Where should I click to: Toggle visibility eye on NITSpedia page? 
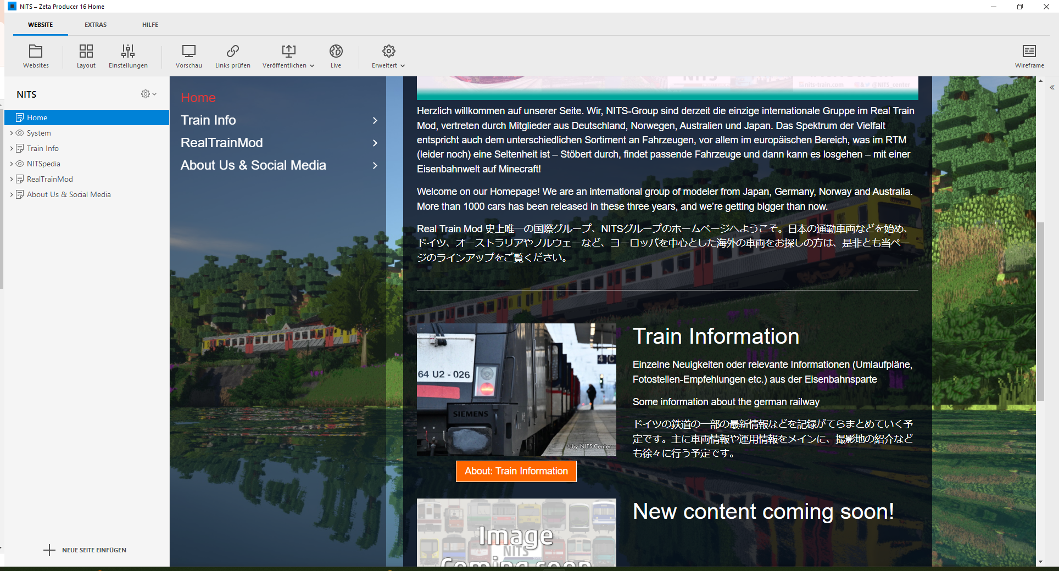20,164
